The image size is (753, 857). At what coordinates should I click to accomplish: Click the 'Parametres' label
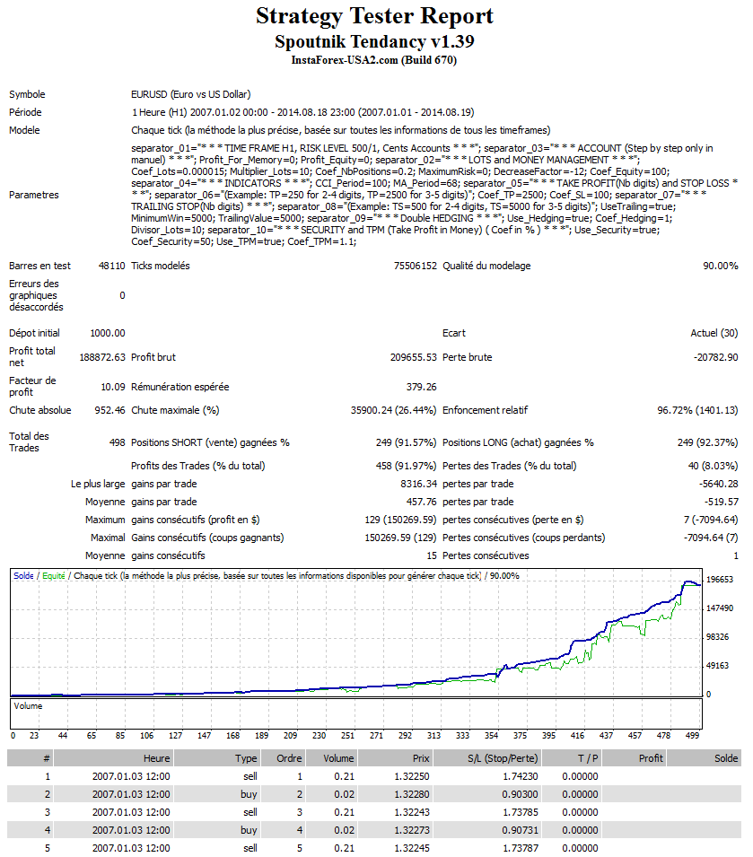click(x=34, y=195)
